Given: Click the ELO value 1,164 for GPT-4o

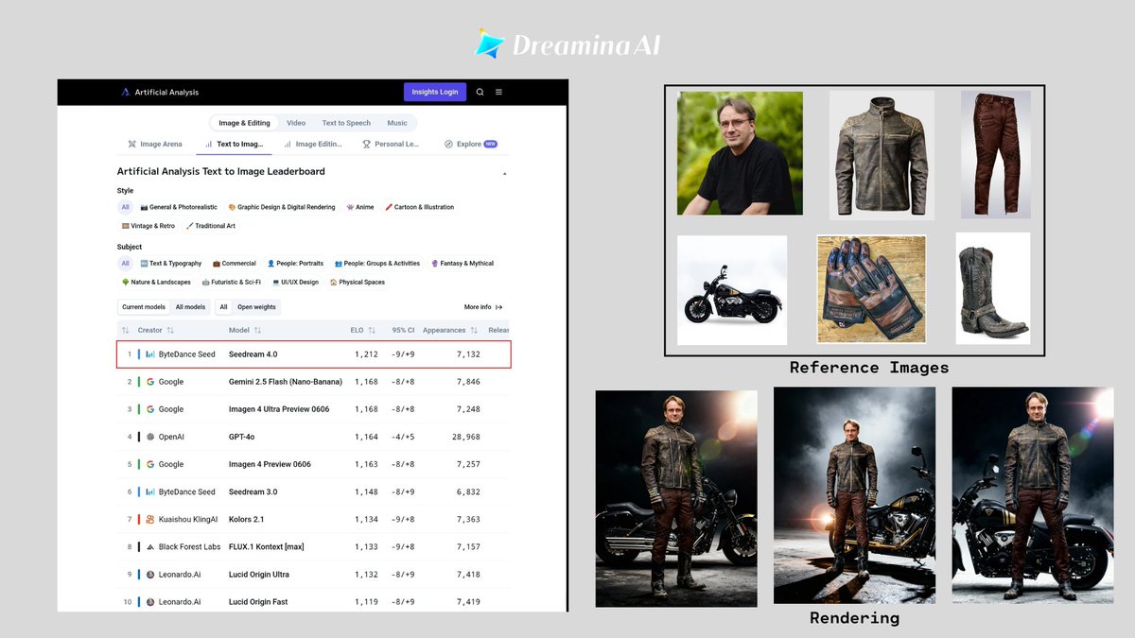Looking at the screenshot, I should point(366,437).
